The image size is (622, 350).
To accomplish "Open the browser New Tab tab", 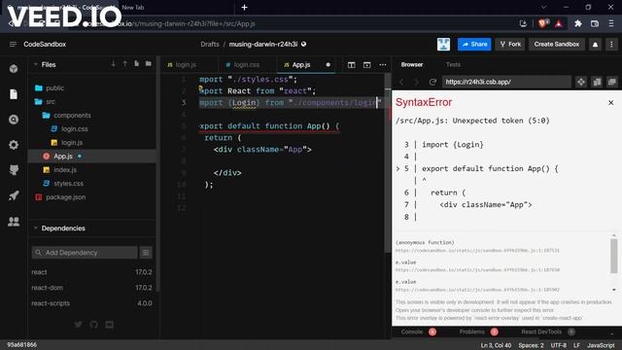I will 133,7.
